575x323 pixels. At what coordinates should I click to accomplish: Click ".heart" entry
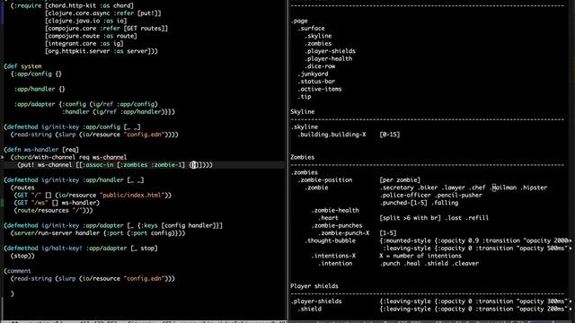coord(328,218)
